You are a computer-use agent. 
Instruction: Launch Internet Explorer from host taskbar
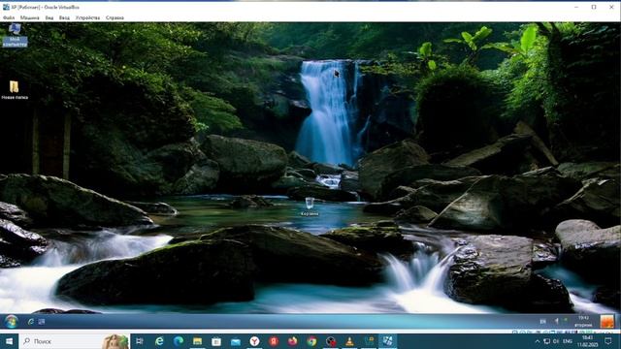pos(159,341)
